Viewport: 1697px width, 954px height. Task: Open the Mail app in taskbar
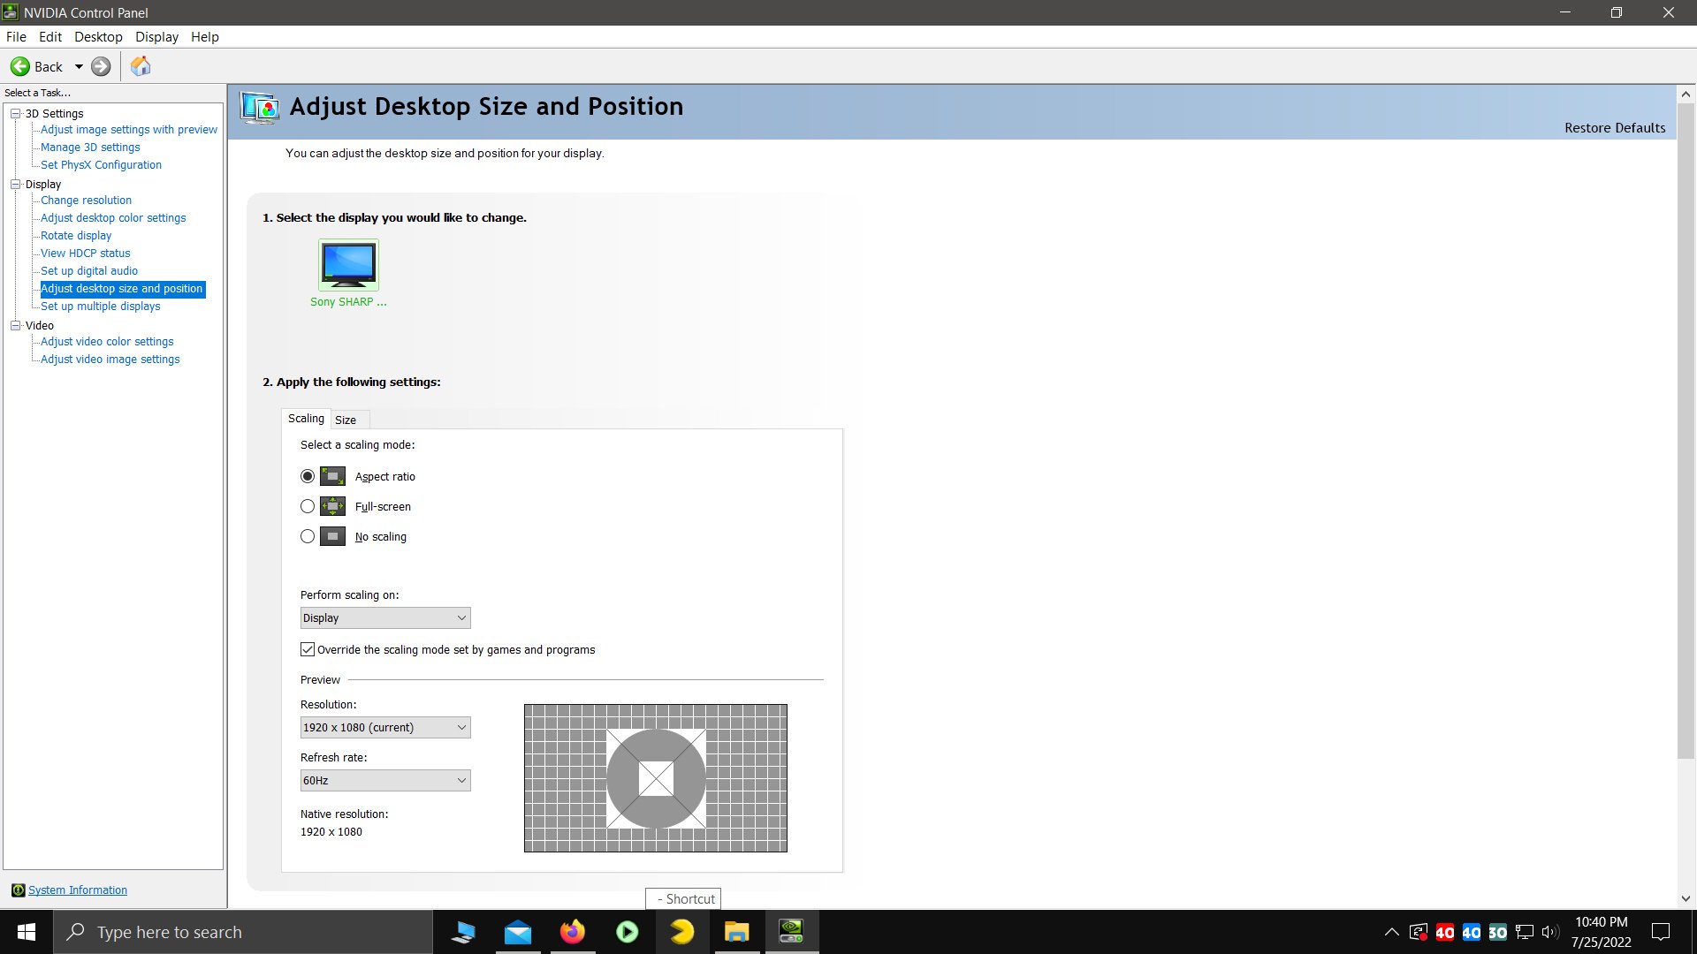(x=518, y=932)
